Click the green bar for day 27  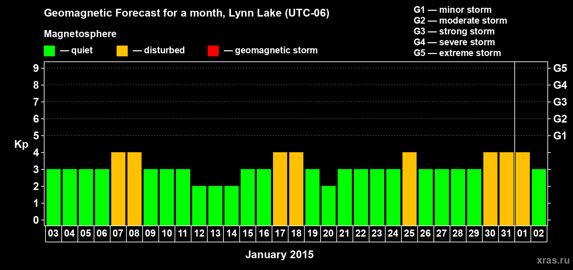pos(442,197)
